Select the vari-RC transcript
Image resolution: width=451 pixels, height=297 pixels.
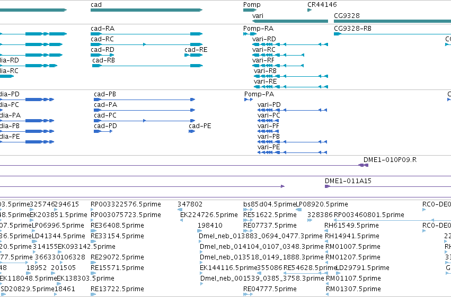tap(278, 55)
